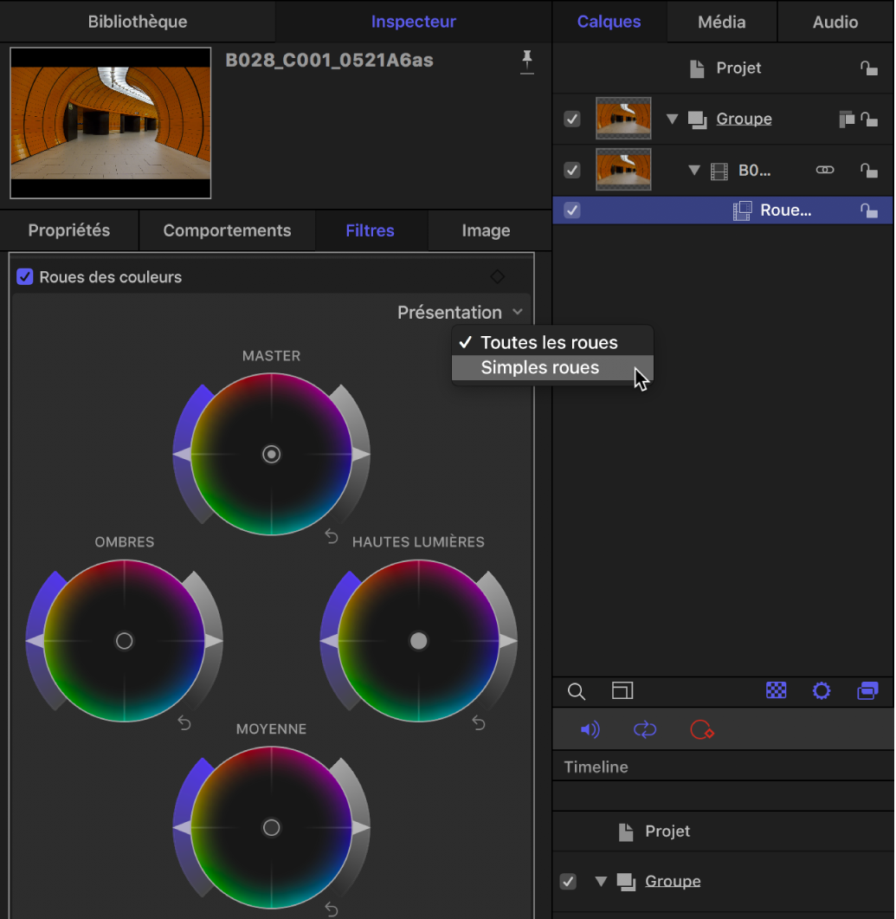Click the keyframe diamond for Roues des couleurs
896x919 pixels.
coord(497,277)
